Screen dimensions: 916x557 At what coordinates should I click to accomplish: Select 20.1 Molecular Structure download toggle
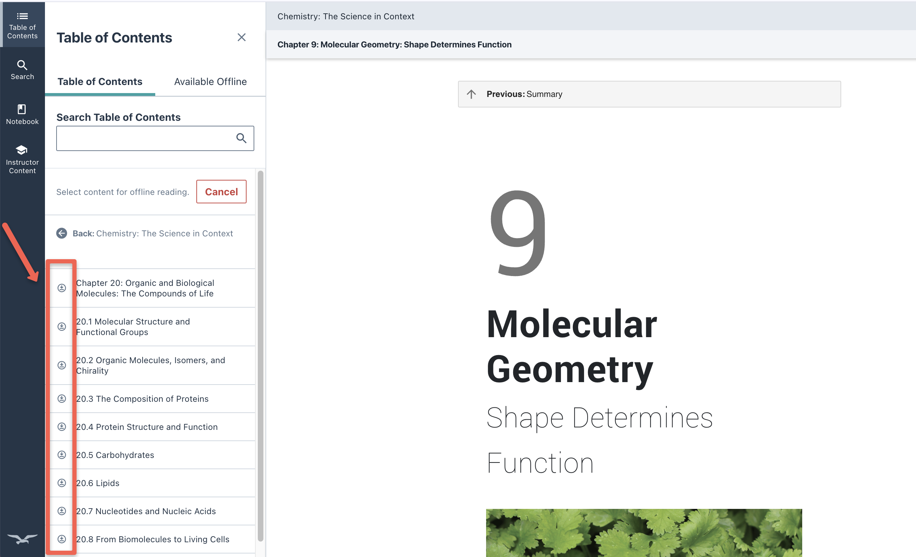coord(62,327)
